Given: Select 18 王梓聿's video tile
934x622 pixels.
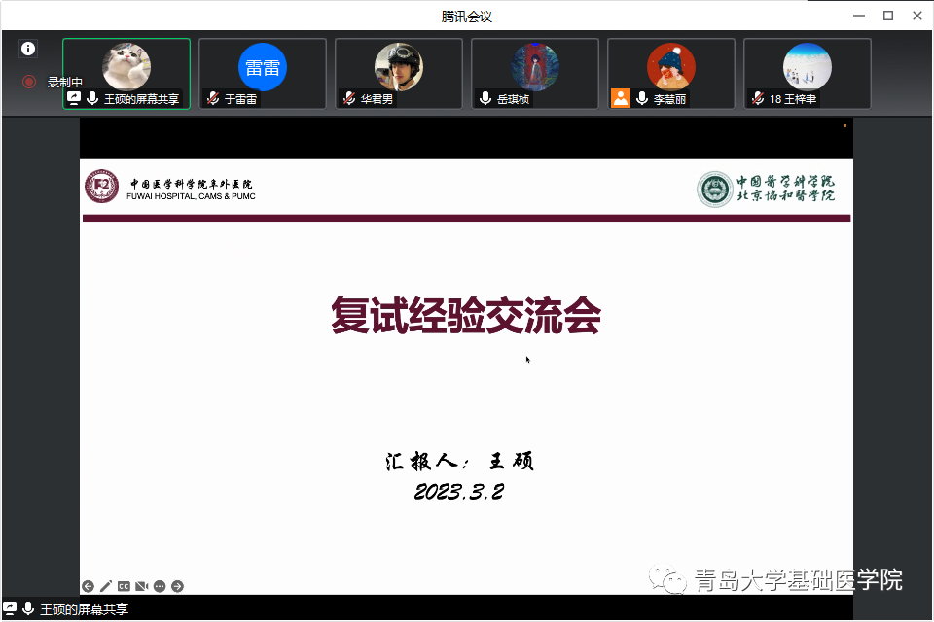Looking at the screenshot, I should click(x=807, y=71).
